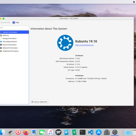Select File Indexer Monitor
This screenshot has width=136, height=136.
click(14, 41)
